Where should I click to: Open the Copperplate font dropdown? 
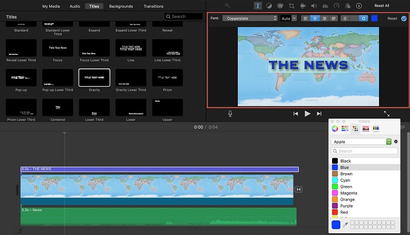click(x=250, y=18)
